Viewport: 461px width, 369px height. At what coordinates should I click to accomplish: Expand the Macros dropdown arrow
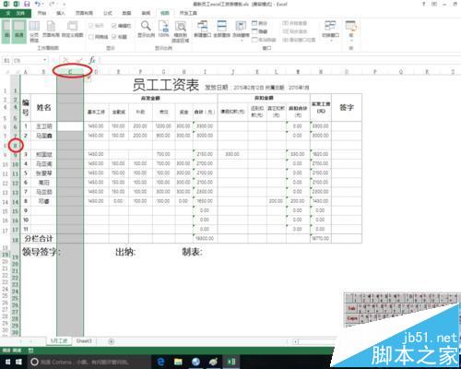[351, 41]
